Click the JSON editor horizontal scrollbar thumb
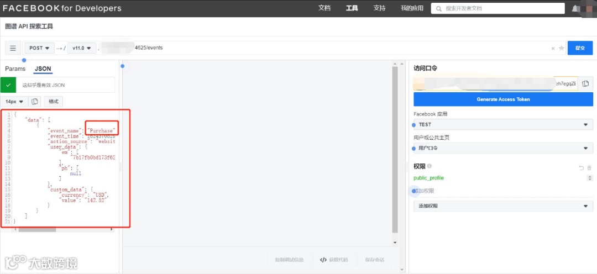597x274 pixels. [38, 229]
